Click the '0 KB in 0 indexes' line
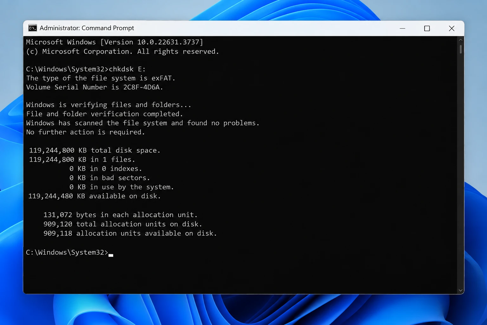The height and width of the screenshot is (325, 487). pyautogui.click(x=106, y=169)
